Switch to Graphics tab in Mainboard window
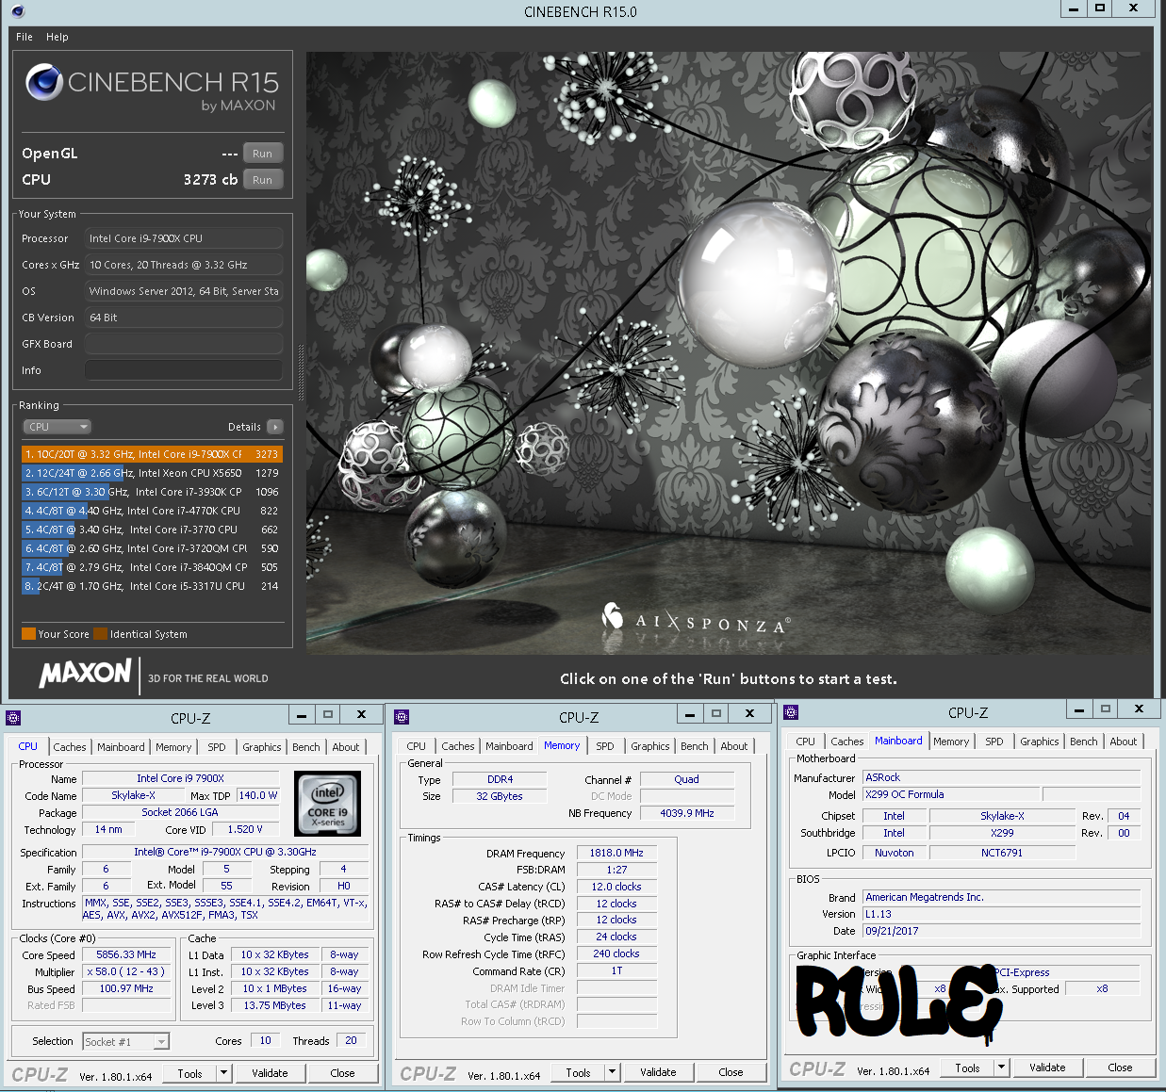The width and height of the screenshot is (1166, 1092). (x=1039, y=742)
